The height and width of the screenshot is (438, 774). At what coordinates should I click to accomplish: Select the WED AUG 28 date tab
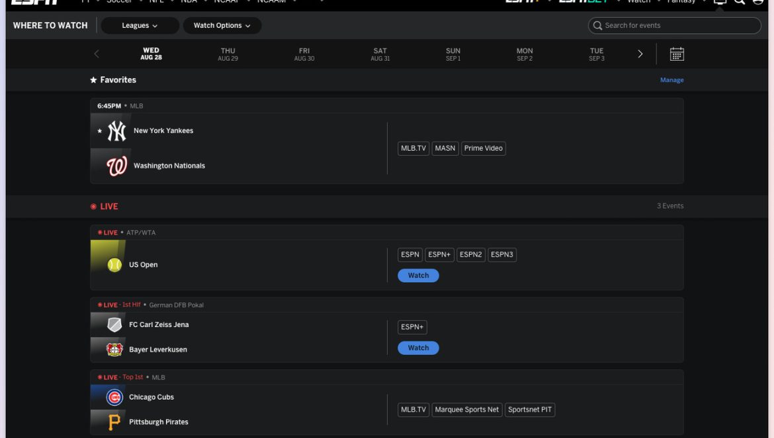pos(151,54)
